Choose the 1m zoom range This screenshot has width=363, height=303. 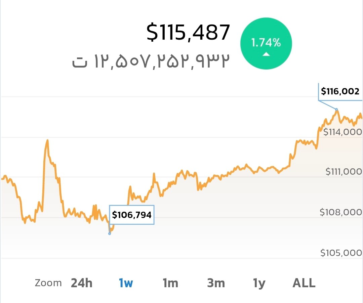pyautogui.click(x=170, y=283)
